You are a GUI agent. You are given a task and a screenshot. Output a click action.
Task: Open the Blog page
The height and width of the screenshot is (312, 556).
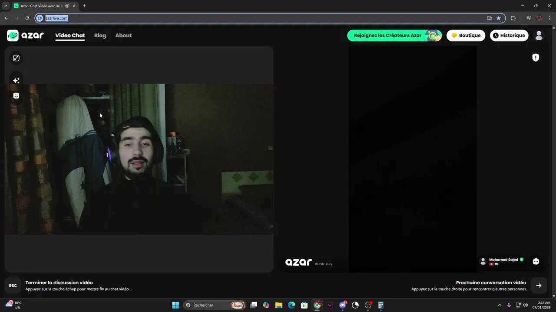(x=100, y=36)
